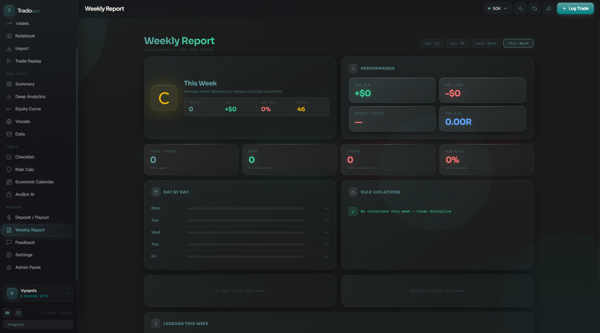This screenshot has width=600, height=333.
Task: Click the Tradoarc T logo
Action: coord(9,10)
